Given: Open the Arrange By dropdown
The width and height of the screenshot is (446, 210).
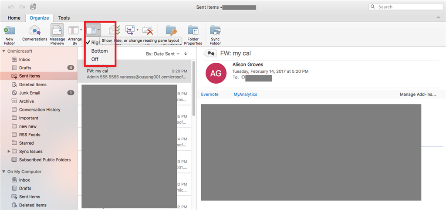Looking at the screenshot, I should click(x=75, y=35).
